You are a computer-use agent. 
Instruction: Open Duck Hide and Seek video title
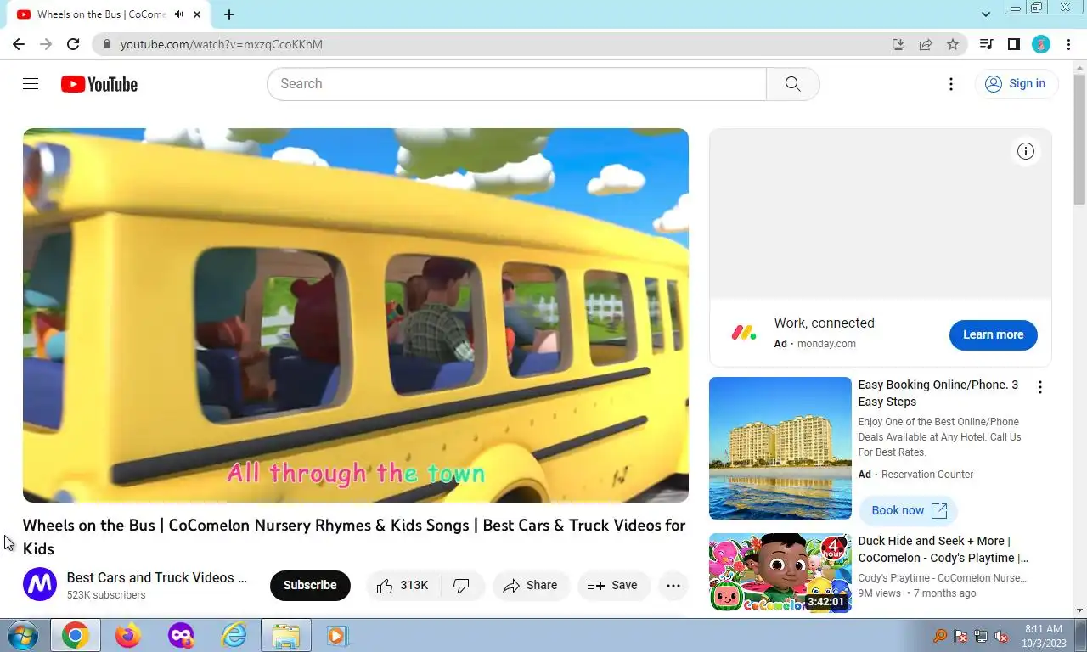943,549
